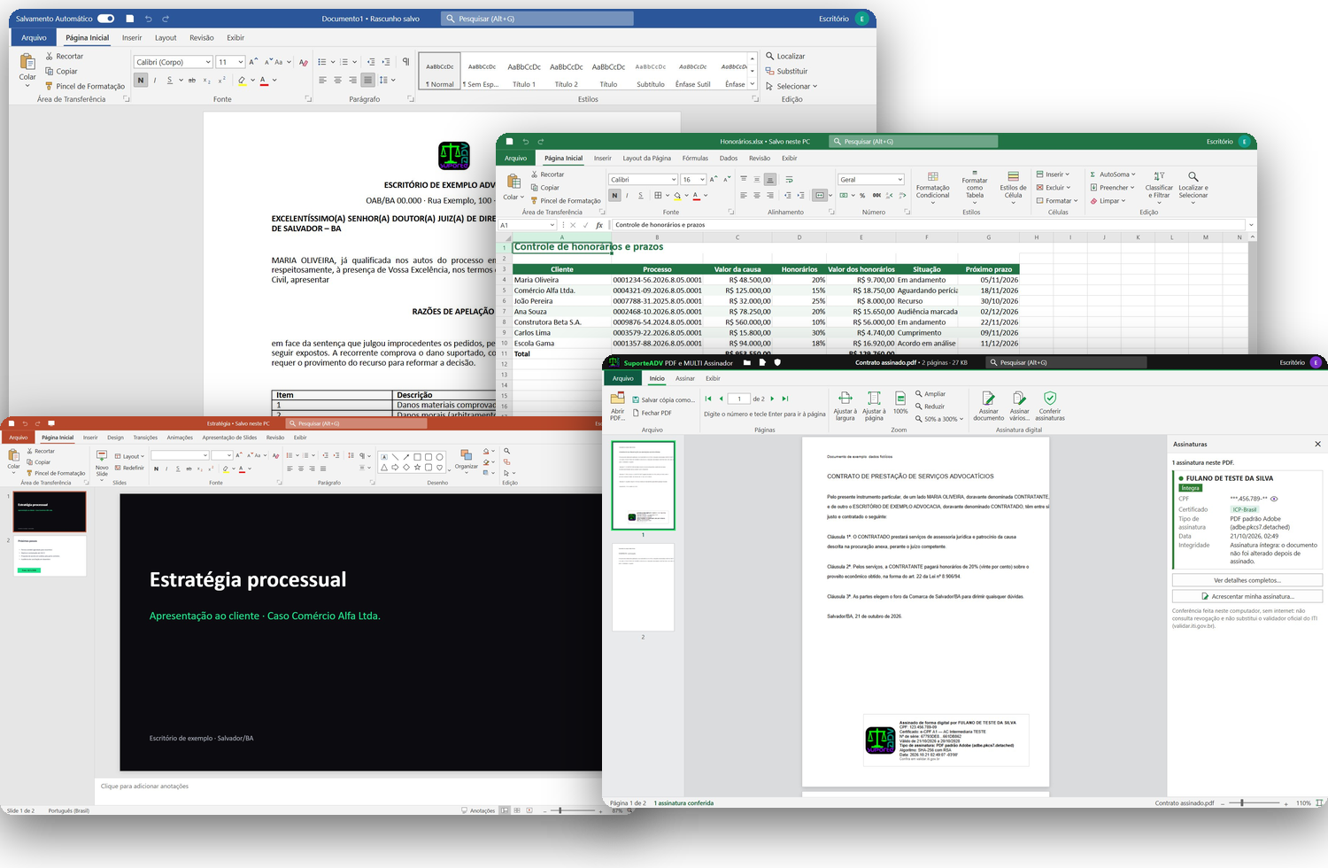Viewport: 1328px width, 868px height.
Task: Open the A1 Name Box dropdown in Excel
Action: click(552, 225)
